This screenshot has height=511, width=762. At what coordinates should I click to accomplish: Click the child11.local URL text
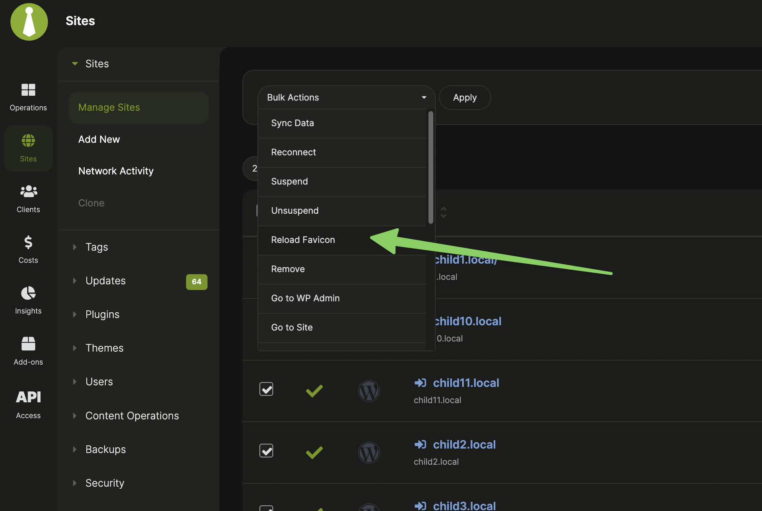[437, 400]
